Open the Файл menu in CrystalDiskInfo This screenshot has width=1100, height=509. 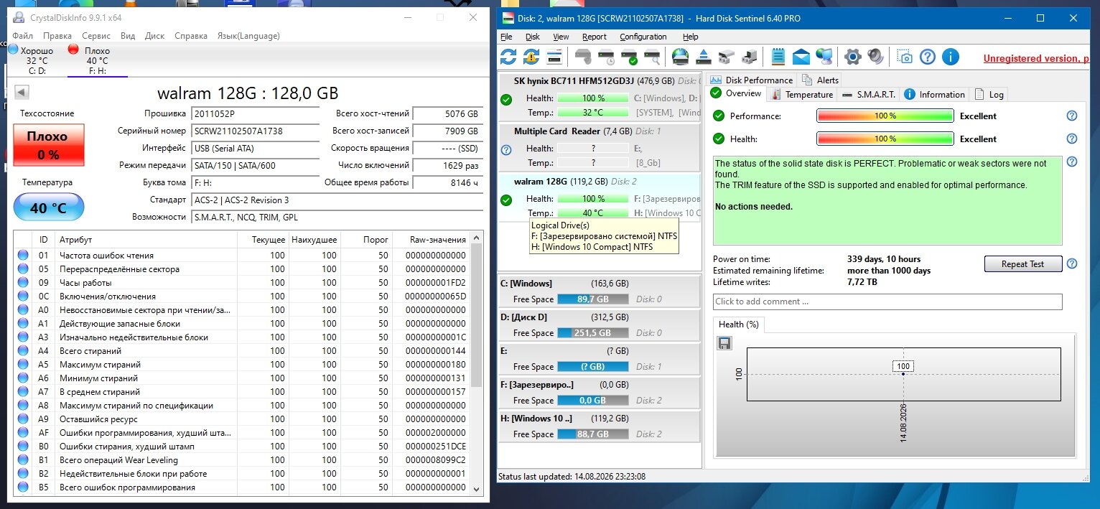pyautogui.click(x=22, y=36)
